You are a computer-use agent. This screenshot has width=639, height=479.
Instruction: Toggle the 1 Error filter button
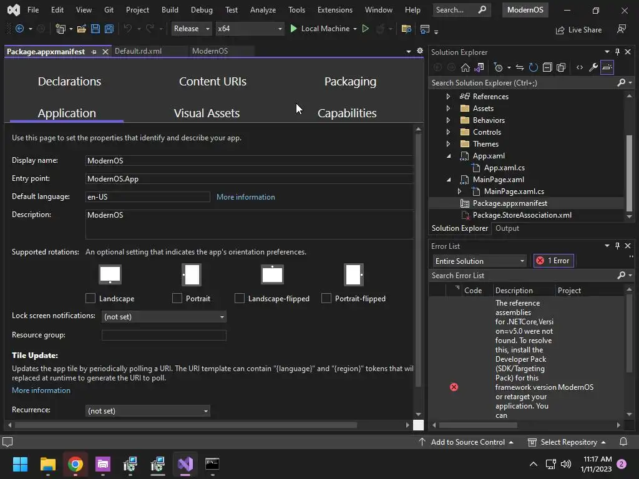[x=554, y=261]
